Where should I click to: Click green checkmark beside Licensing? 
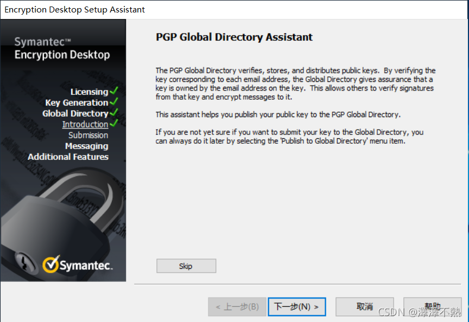pyautogui.click(x=114, y=91)
